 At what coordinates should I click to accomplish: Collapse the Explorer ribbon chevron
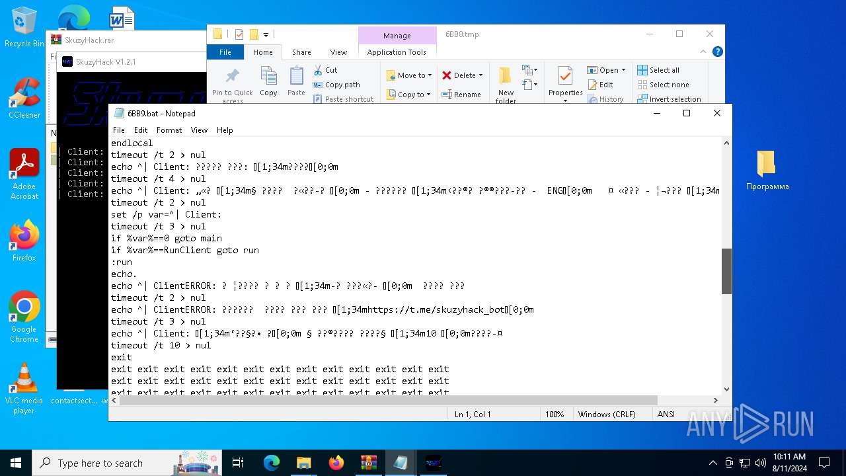705,52
